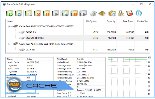The width and height of the screenshot is (155, 99).
Task: Click the Level-1 Cache 14.06GB value
Action: 33,62
